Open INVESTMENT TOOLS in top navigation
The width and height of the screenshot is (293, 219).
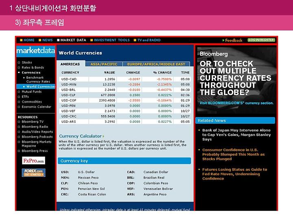tap(110, 40)
